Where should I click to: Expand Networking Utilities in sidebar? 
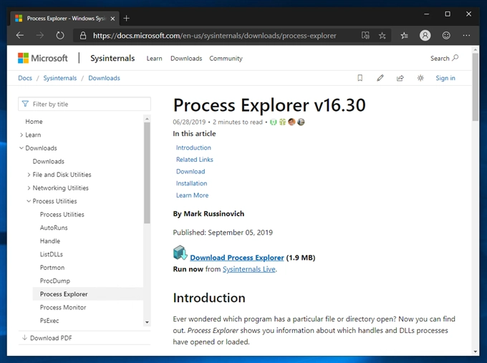point(29,188)
